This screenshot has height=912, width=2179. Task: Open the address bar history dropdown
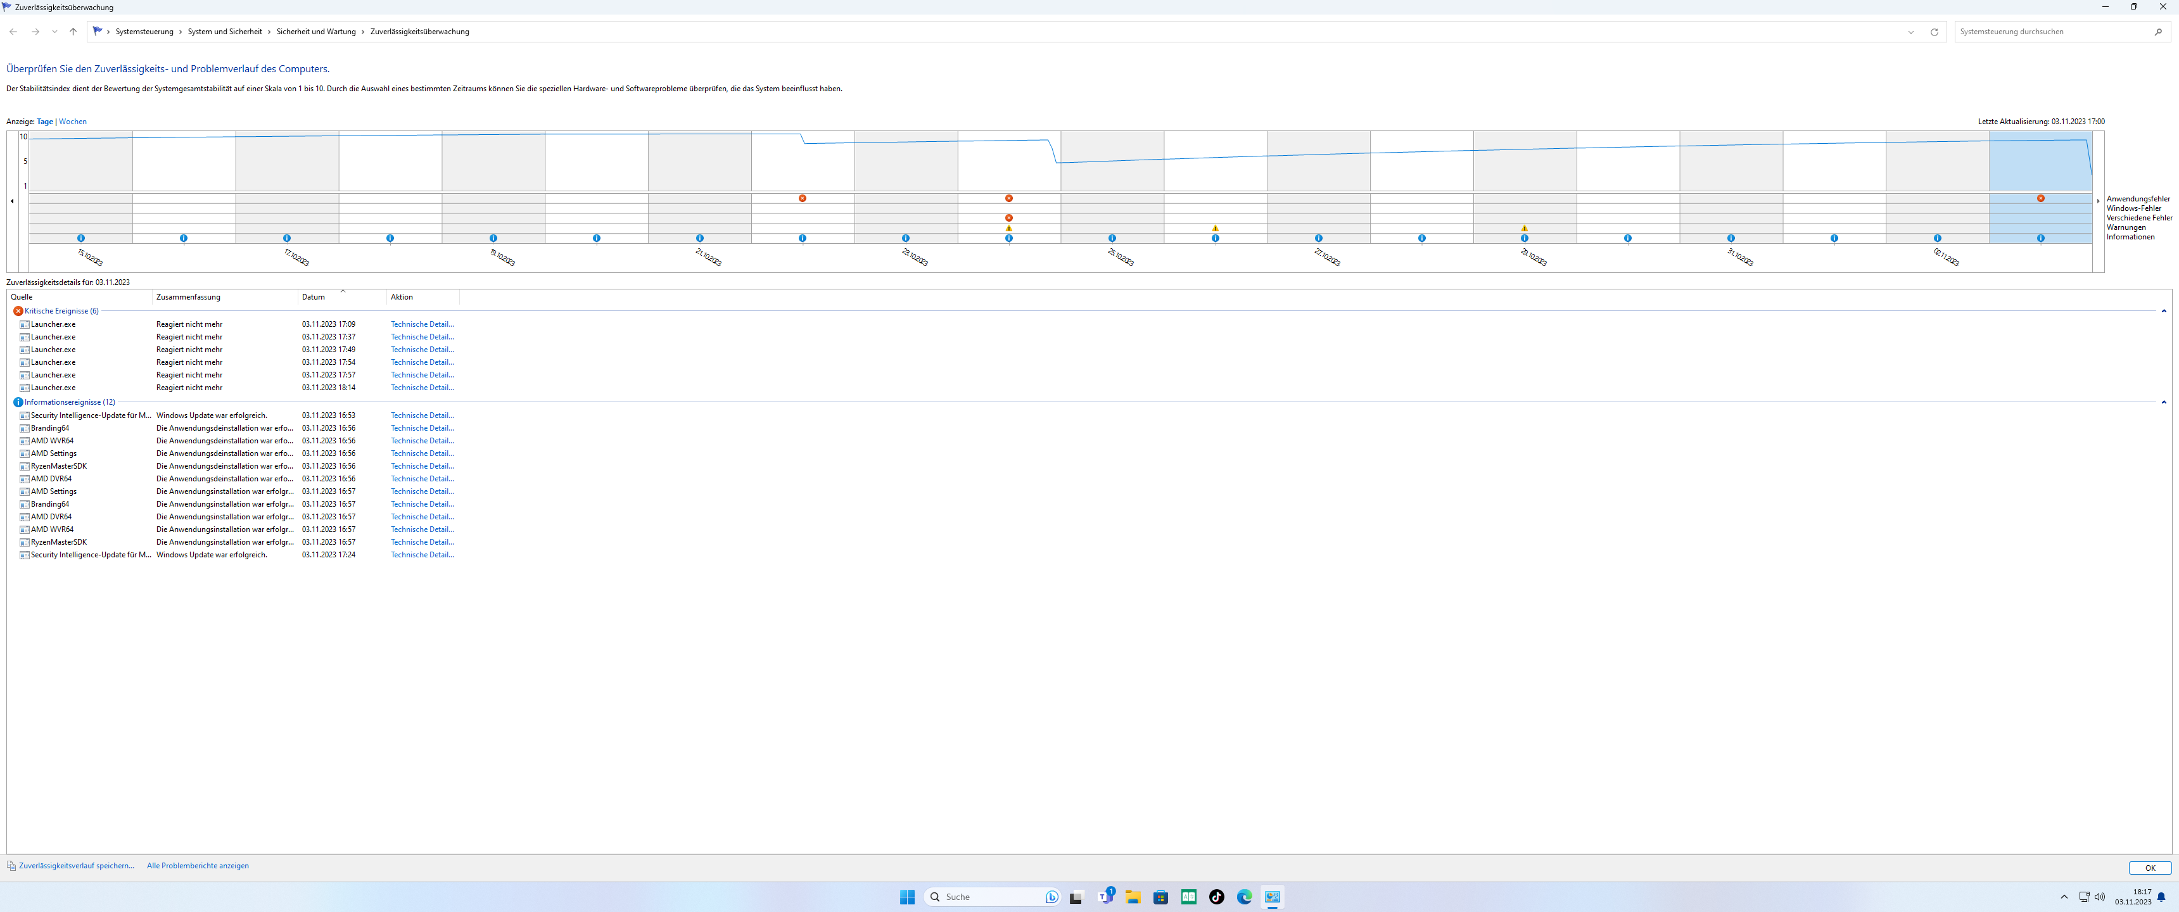(1910, 32)
